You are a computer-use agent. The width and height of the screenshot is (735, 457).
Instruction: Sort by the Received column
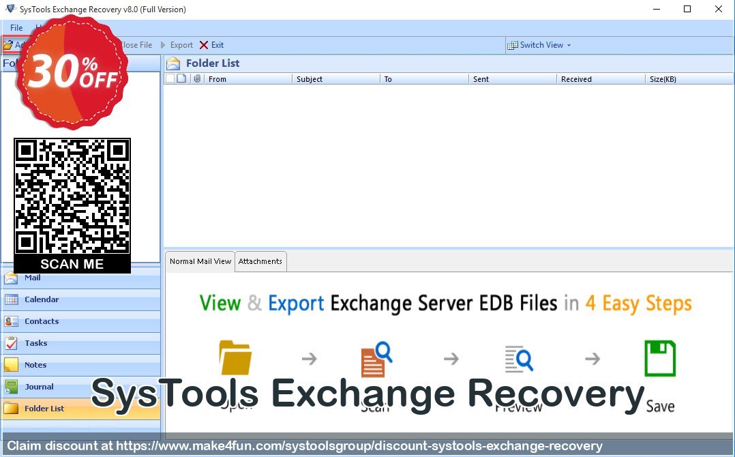[601, 79]
